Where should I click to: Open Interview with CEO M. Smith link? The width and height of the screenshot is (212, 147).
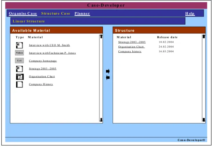tap(49, 45)
